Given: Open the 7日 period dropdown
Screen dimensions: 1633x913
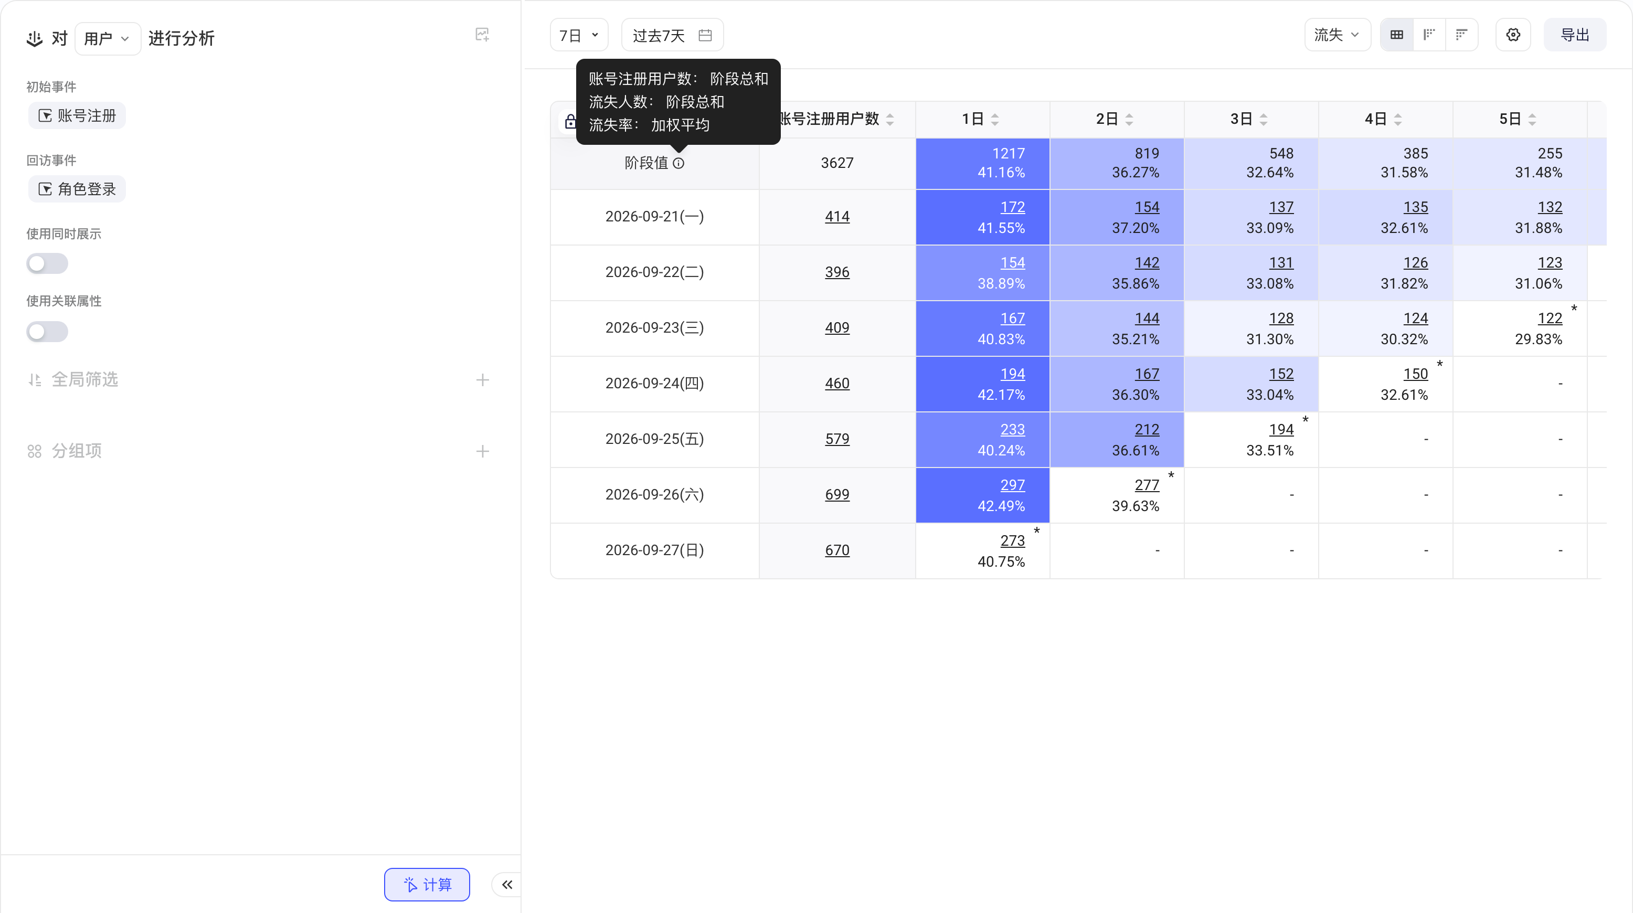Looking at the screenshot, I should (579, 35).
